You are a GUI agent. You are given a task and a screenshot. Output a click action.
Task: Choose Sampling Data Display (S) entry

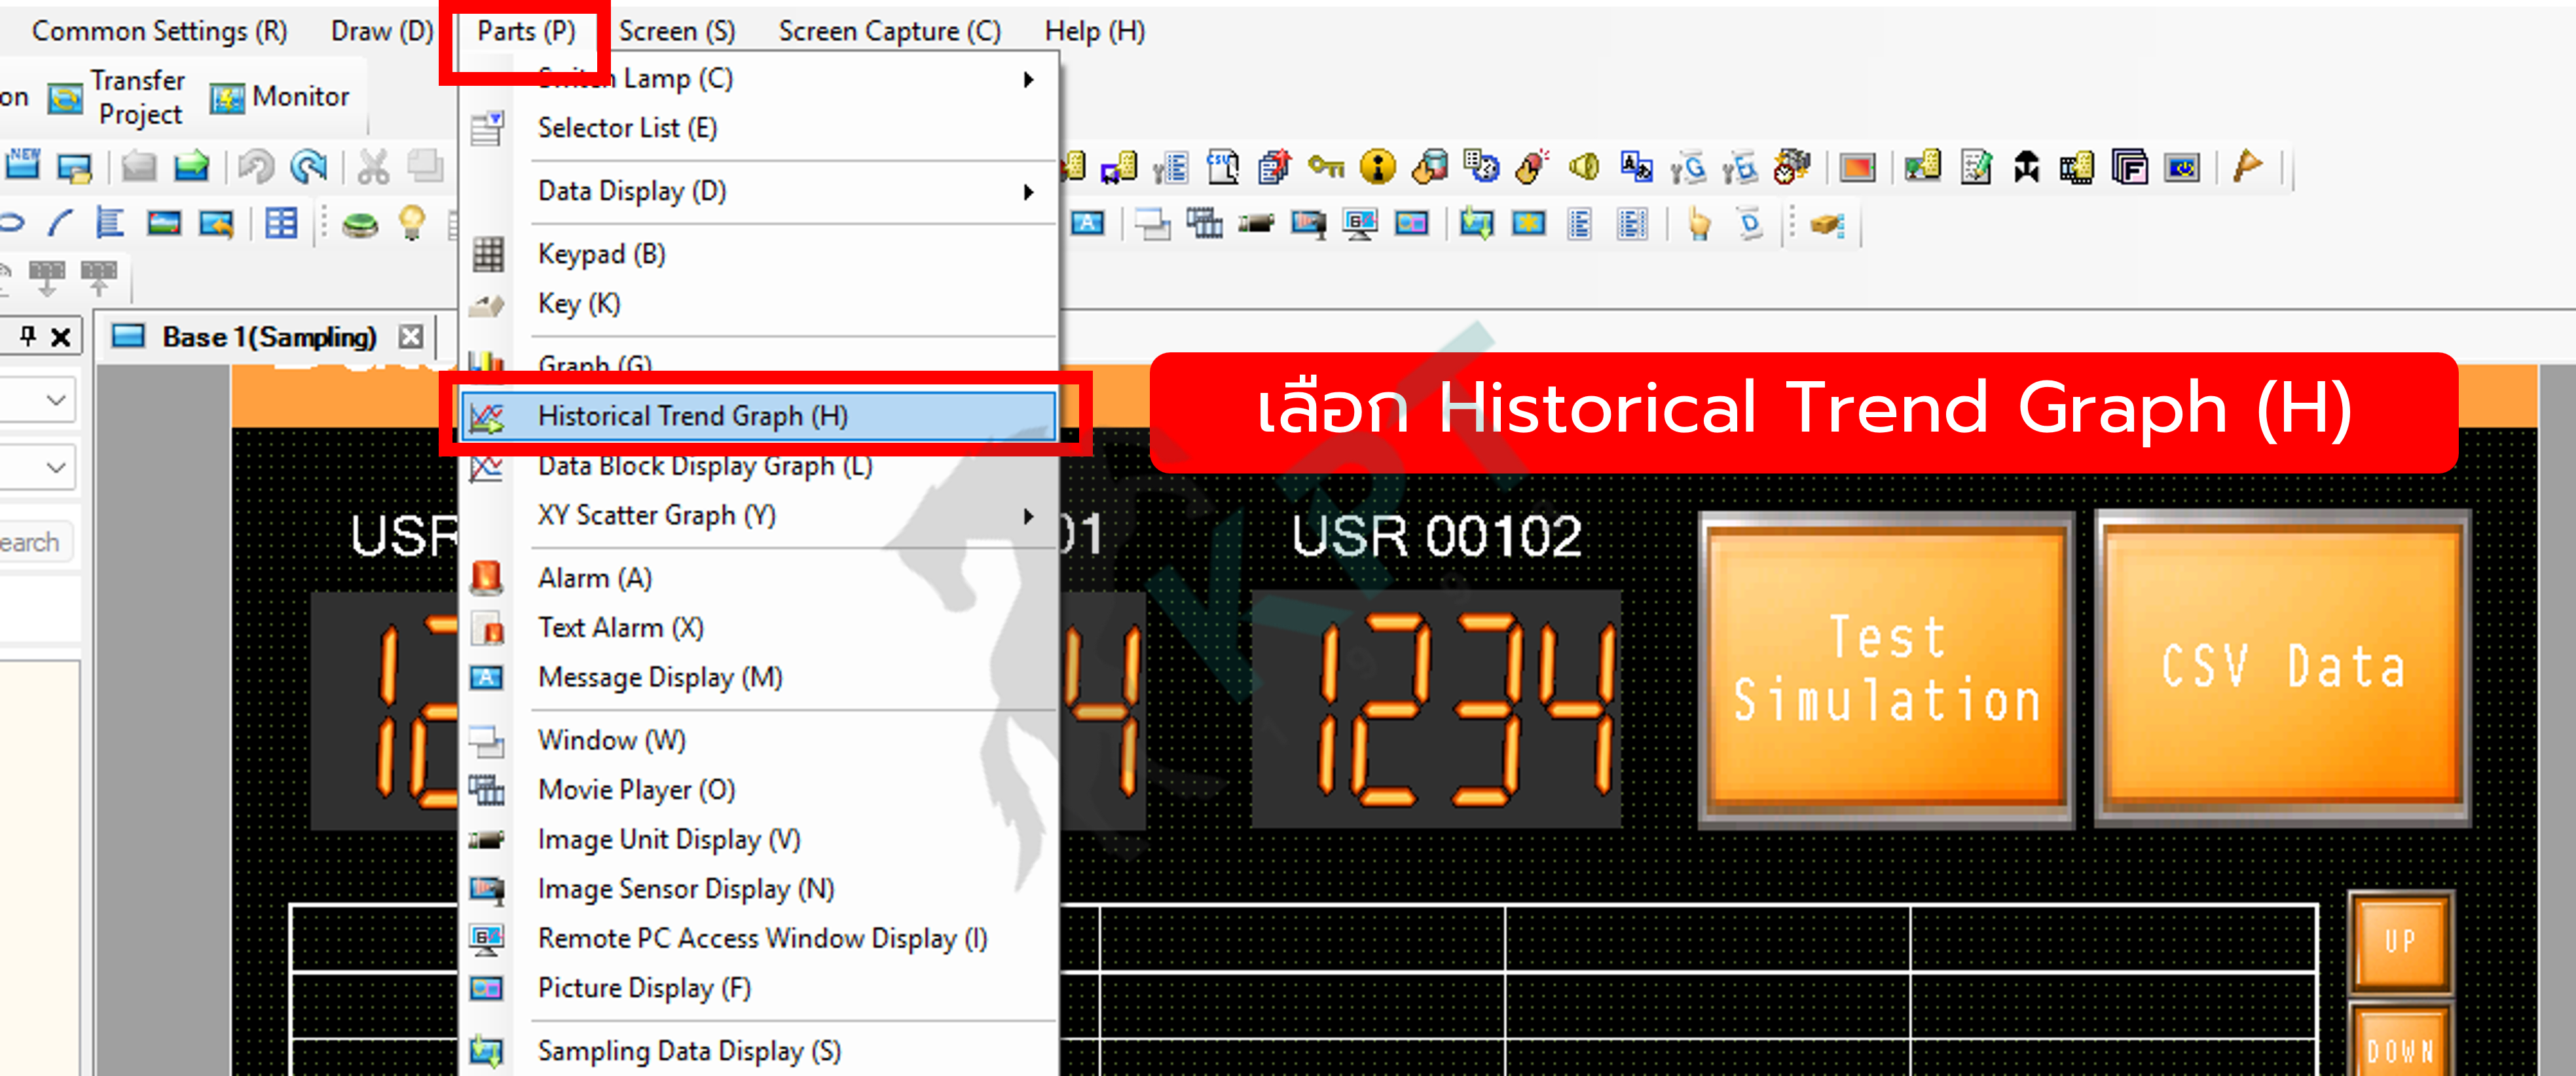click(x=758, y=1051)
